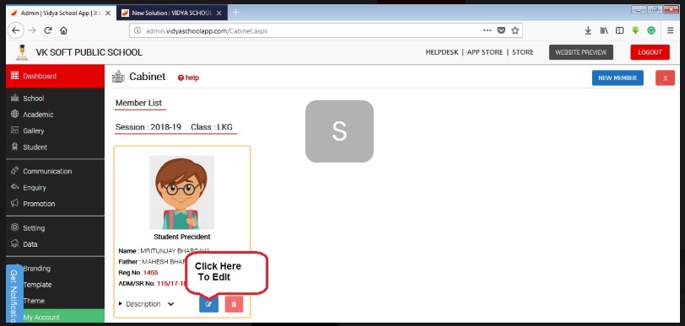
Task: Click the Setting gear icon
Action: coord(15,227)
